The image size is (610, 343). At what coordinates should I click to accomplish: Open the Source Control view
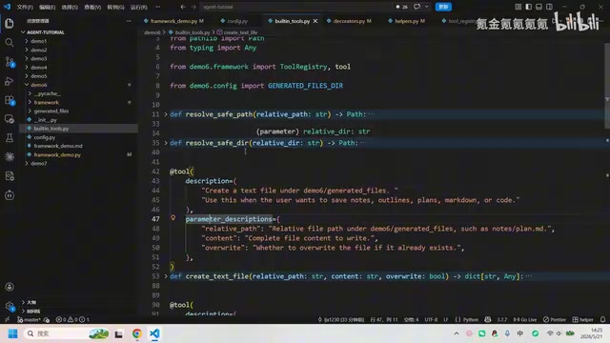pos(10,61)
